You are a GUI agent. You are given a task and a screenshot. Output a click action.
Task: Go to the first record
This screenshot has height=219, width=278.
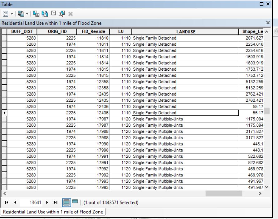click(x=7, y=203)
